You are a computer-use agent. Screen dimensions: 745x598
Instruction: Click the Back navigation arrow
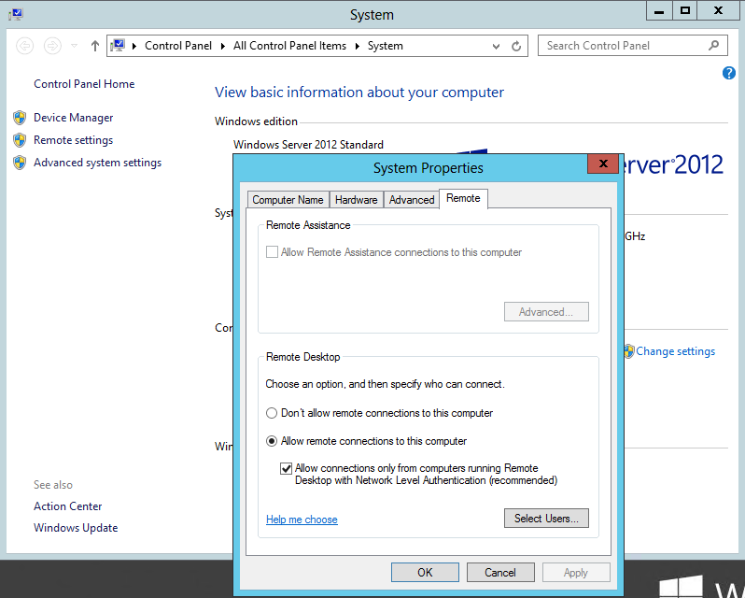click(x=24, y=46)
